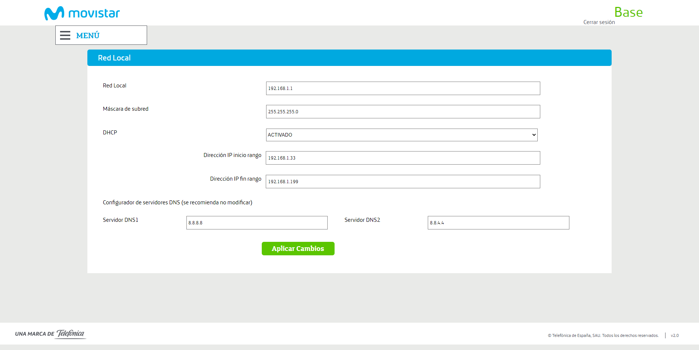Log out via Cerrar sesión
The image size is (699, 350).
599,22
